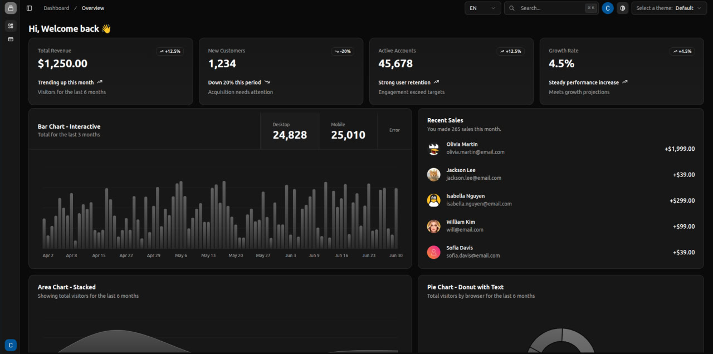Click the search magnifier icon
Screen dimensions: 713x354
(512, 8)
